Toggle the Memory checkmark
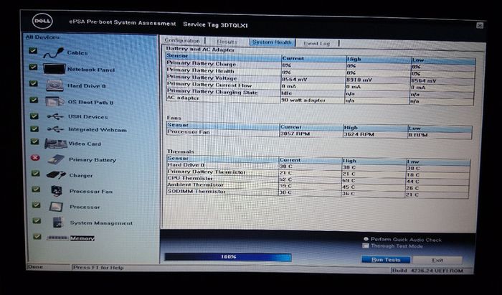The image size is (502, 295). coord(37,236)
